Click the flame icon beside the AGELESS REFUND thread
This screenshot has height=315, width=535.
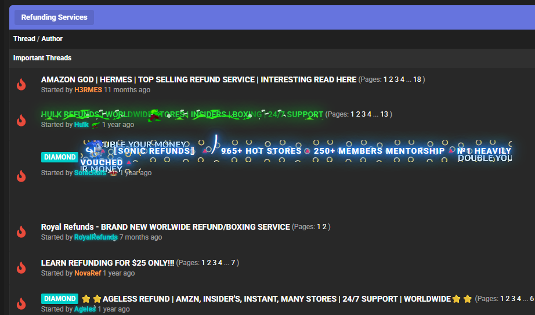[x=21, y=303]
